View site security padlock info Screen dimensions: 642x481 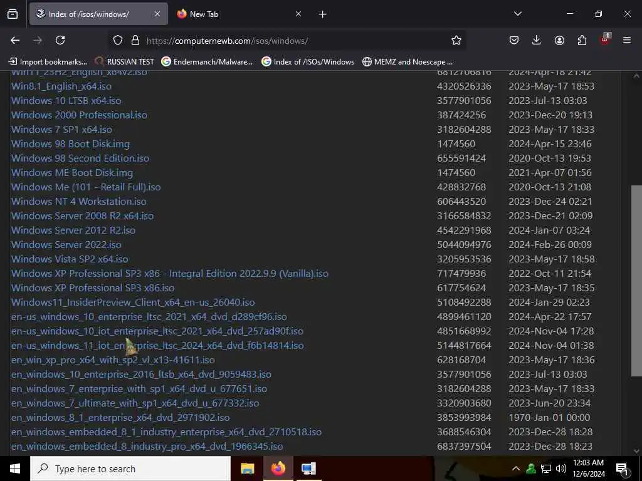point(135,40)
